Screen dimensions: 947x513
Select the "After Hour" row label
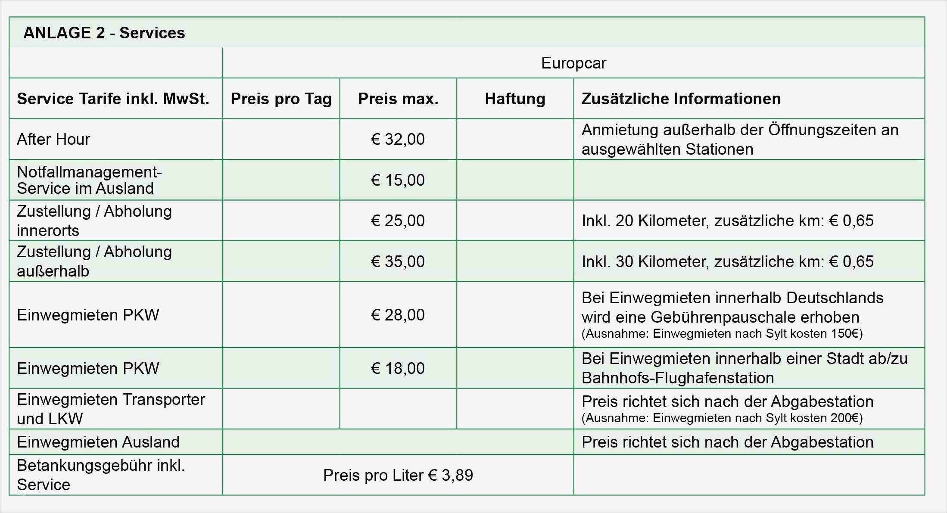(x=53, y=139)
